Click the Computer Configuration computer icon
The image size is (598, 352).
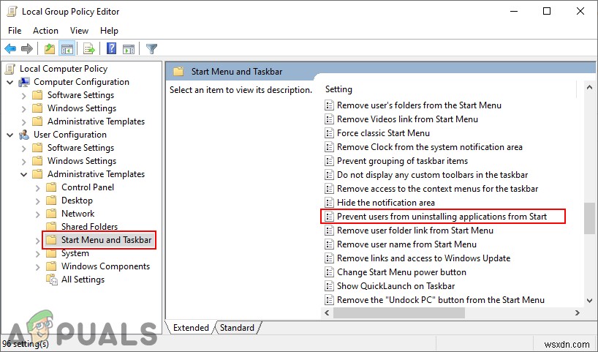pos(24,82)
